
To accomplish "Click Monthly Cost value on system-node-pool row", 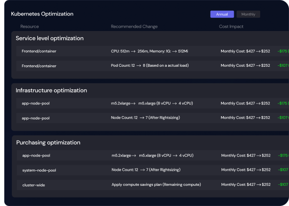I will click(x=246, y=170).
